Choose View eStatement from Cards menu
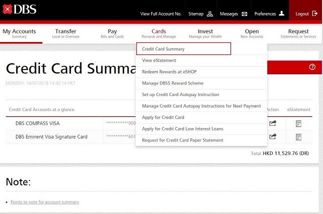The image size is (323, 214). 159,60
